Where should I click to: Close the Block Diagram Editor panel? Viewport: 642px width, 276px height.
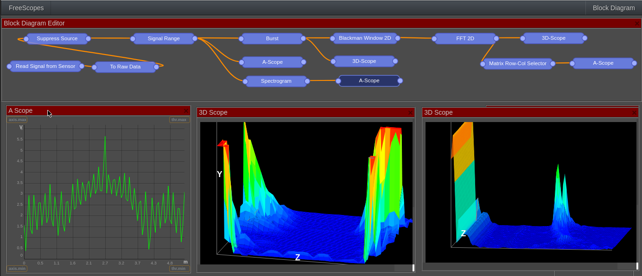[x=637, y=24]
